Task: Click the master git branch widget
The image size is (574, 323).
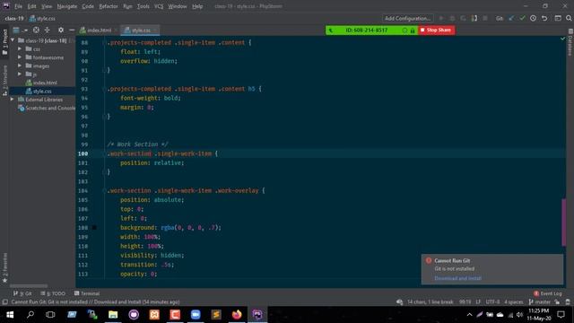Action: click(540, 302)
